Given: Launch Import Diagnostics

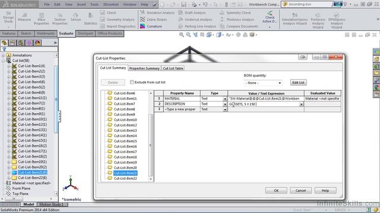Looking at the screenshot, I should pos(118,26).
